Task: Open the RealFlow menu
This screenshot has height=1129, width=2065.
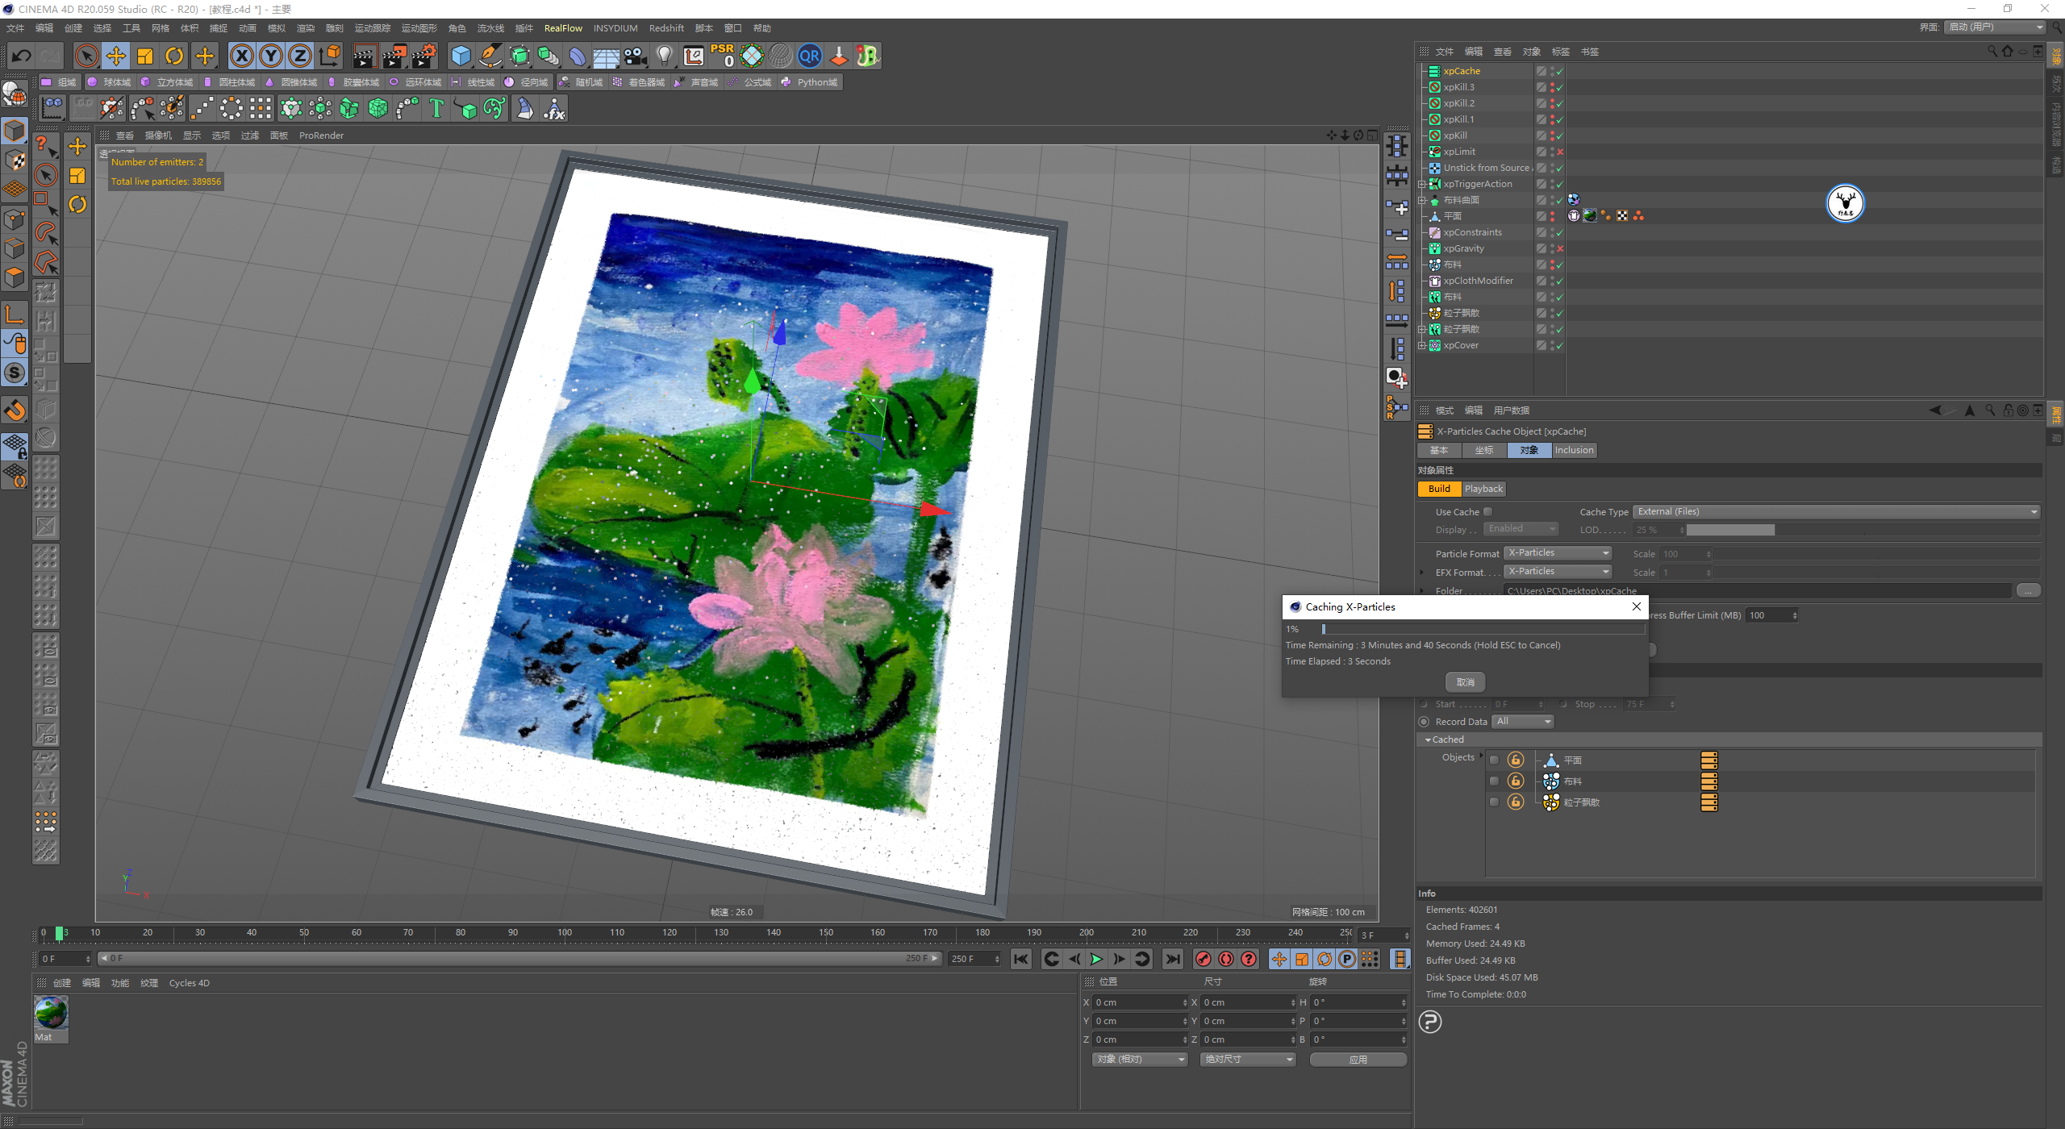Action: tap(562, 28)
